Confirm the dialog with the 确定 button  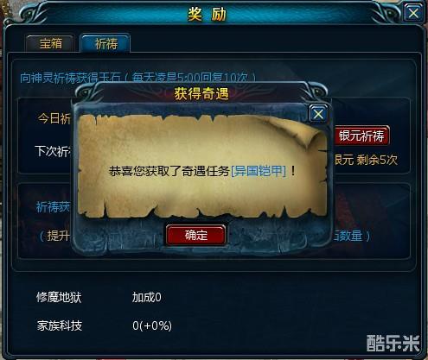pos(195,235)
